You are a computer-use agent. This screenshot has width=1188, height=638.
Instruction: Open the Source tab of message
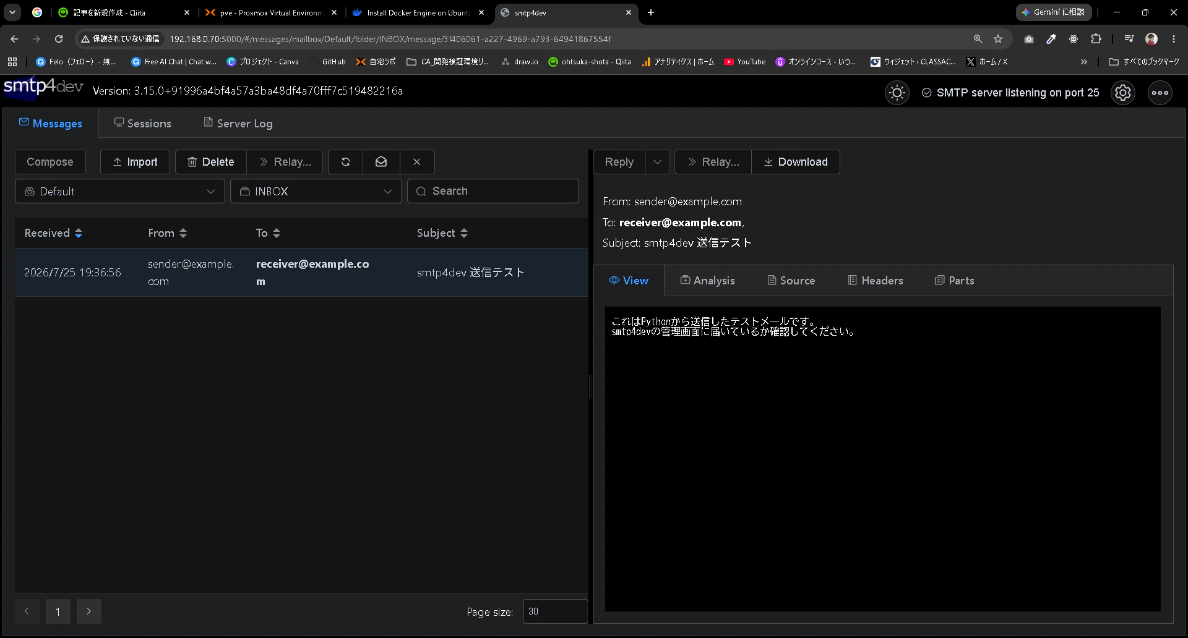tap(791, 281)
